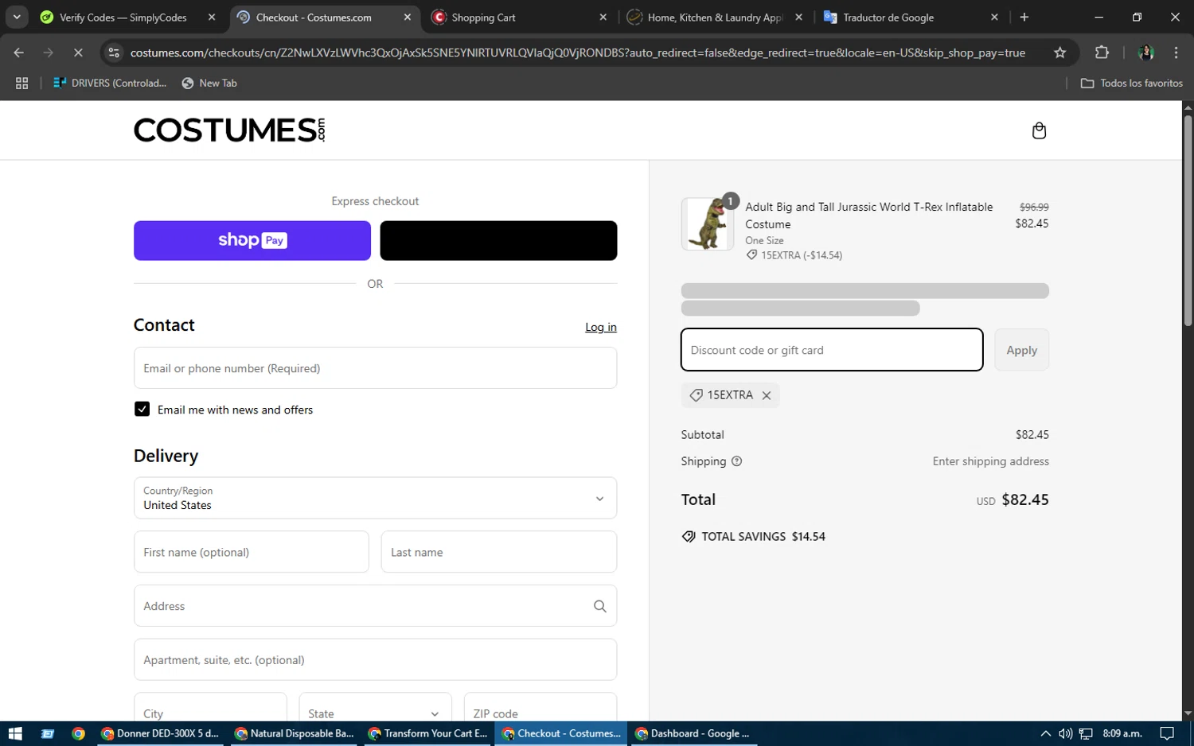1194x746 pixels.
Task: Click the Log in link
Action: (601, 327)
